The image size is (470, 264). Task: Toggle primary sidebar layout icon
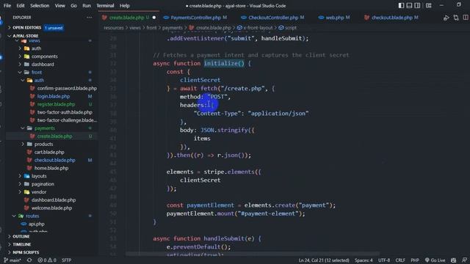[401, 5]
